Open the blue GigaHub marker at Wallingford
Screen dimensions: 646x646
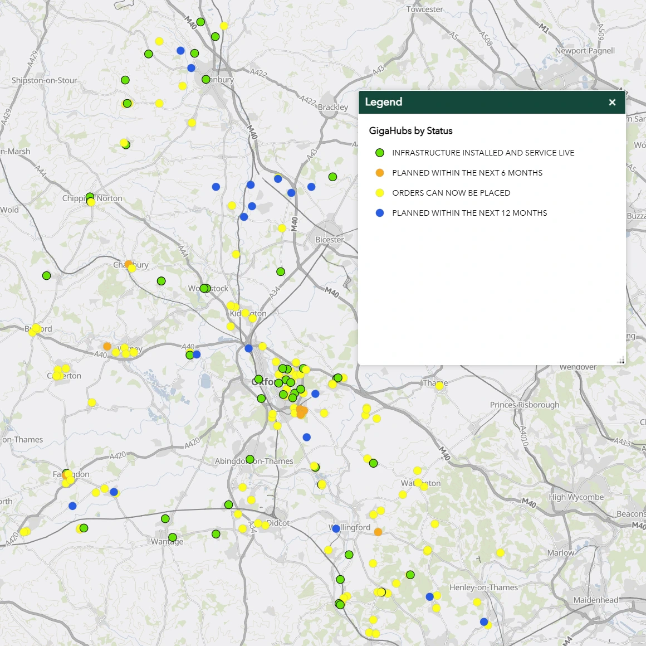tap(336, 528)
